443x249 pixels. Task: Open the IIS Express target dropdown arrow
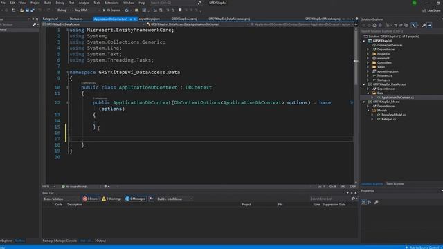tap(122, 10)
